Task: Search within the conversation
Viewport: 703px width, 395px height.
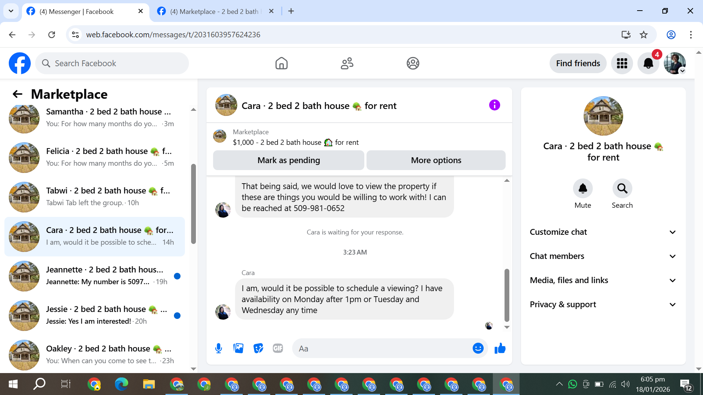Action: tap(622, 189)
